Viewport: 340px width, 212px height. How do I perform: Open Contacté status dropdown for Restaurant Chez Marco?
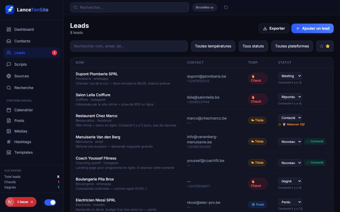(x=290, y=118)
